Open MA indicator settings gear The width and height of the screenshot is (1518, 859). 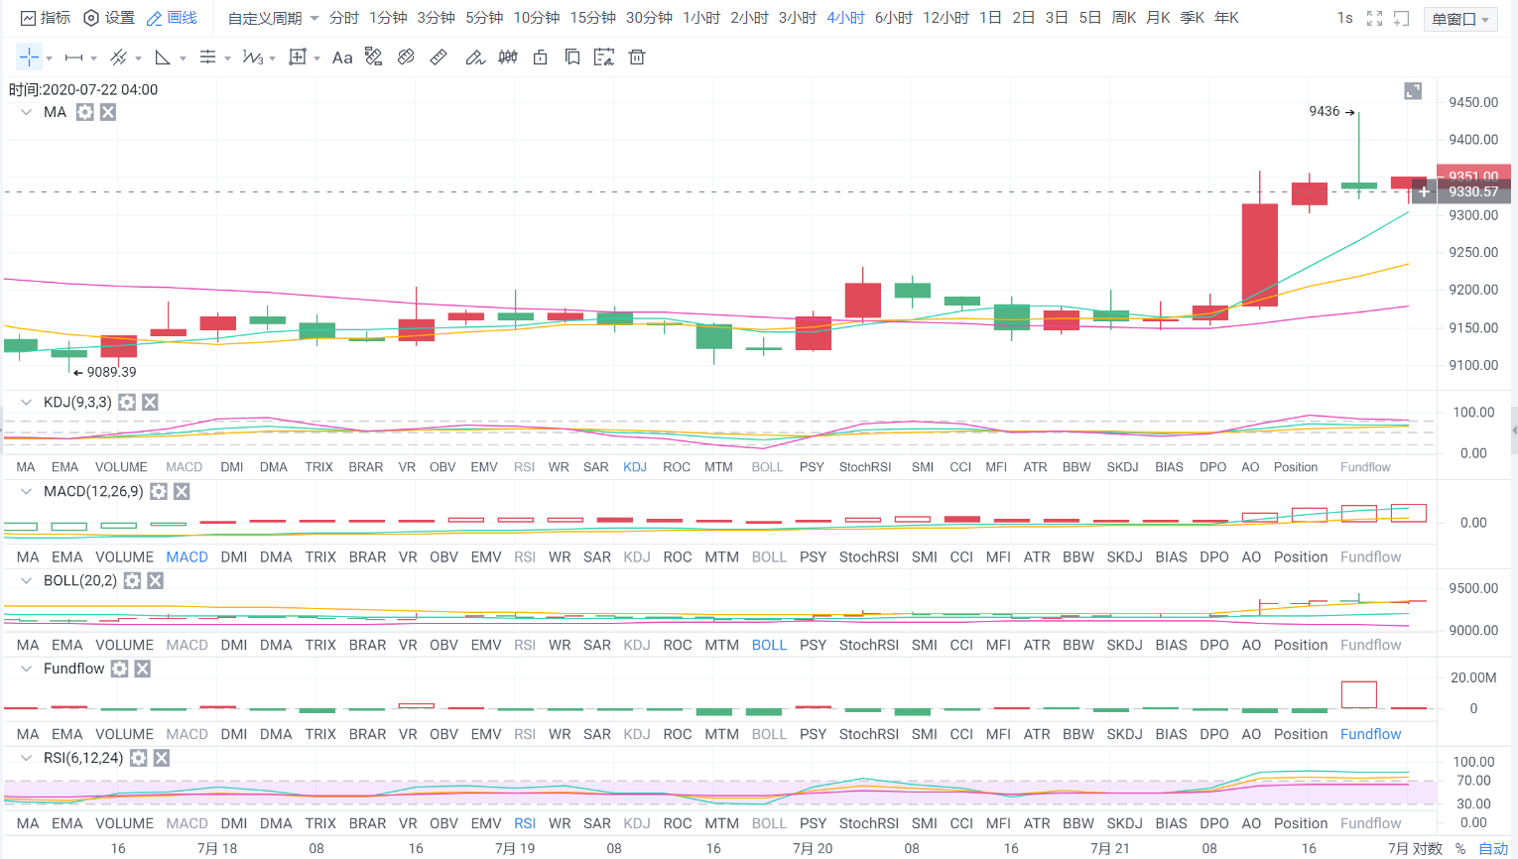point(85,112)
